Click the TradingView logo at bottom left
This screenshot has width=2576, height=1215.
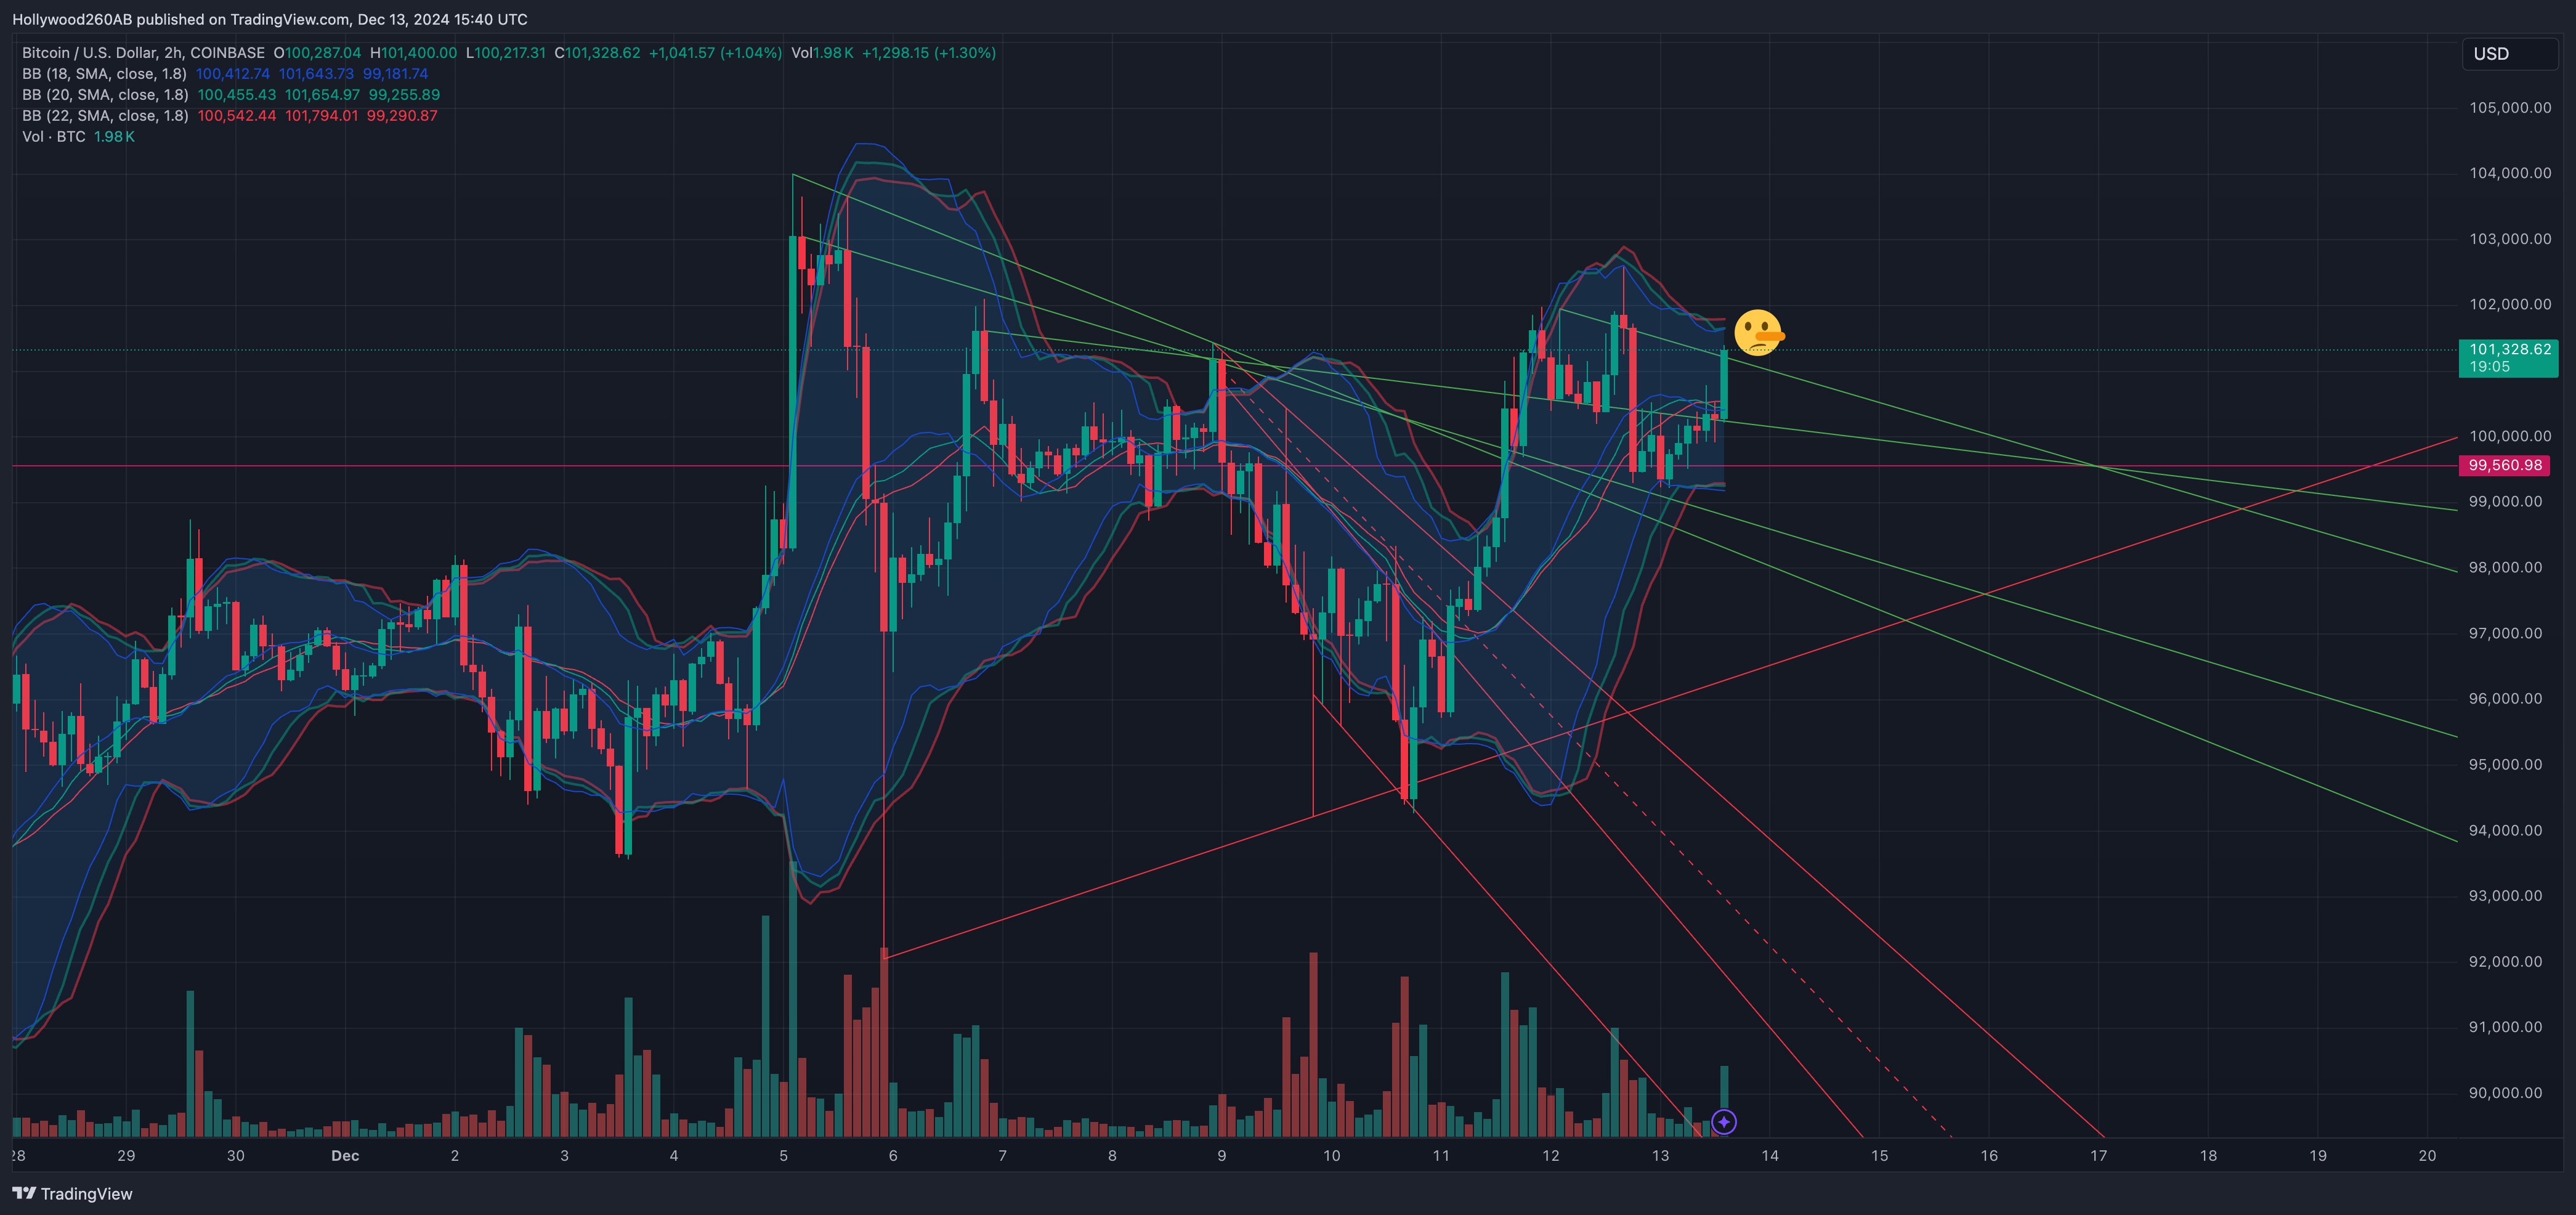point(72,1193)
